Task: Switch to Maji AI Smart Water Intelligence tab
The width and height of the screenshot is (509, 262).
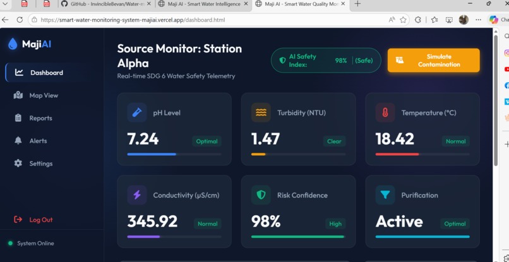Action: point(203,4)
